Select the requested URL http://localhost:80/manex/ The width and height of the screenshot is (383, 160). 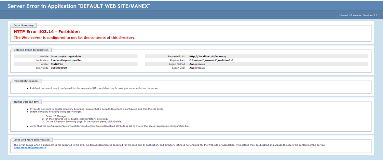pos(208,56)
